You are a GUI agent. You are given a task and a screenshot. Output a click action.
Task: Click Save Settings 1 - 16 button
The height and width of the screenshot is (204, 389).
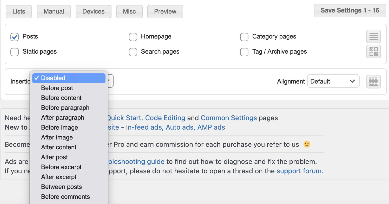(x=350, y=10)
